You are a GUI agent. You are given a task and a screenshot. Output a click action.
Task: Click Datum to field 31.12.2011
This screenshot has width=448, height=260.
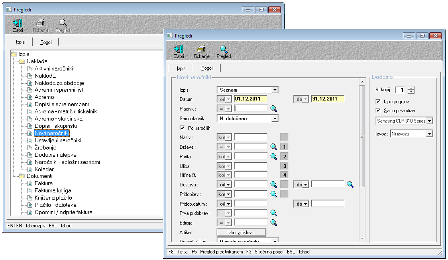[x=328, y=99]
